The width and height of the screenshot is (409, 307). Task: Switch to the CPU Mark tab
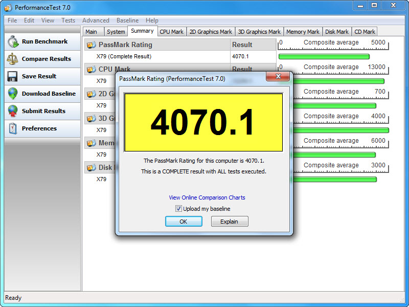172,32
